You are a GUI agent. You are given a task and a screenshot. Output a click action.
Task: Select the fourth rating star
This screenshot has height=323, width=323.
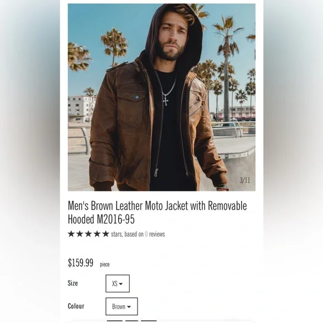pos(97,234)
